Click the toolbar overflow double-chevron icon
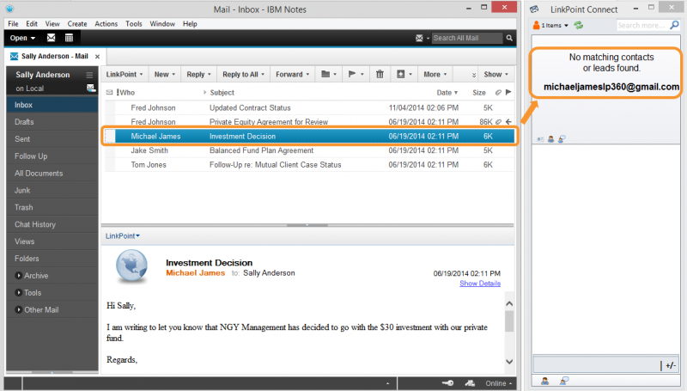 click(x=474, y=75)
